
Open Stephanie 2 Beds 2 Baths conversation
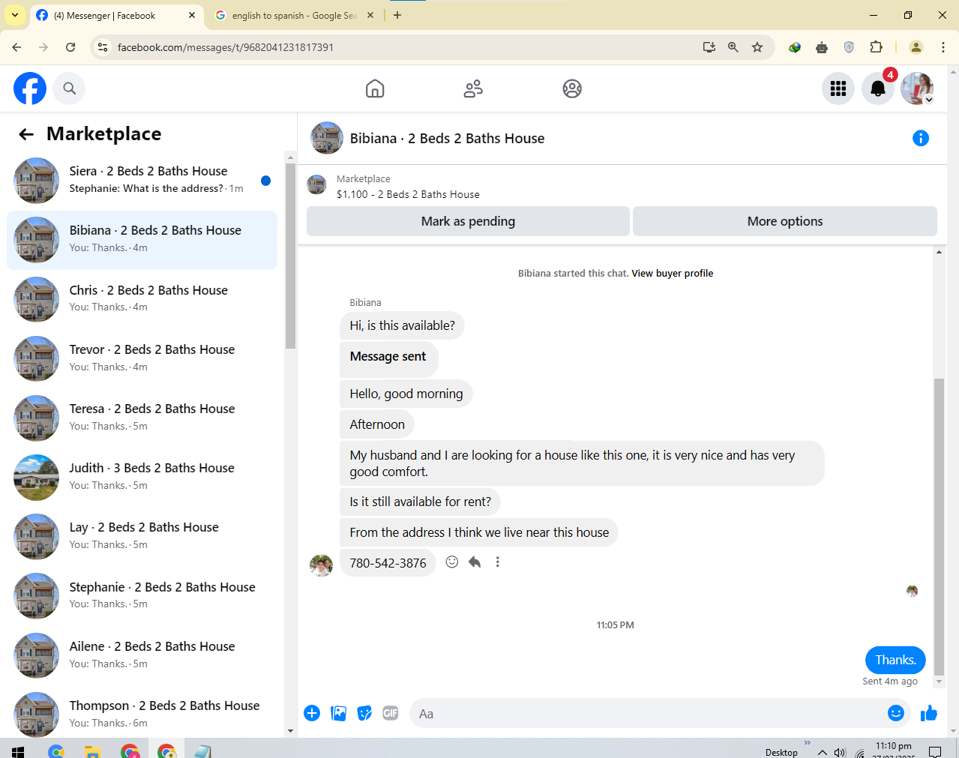(x=142, y=596)
